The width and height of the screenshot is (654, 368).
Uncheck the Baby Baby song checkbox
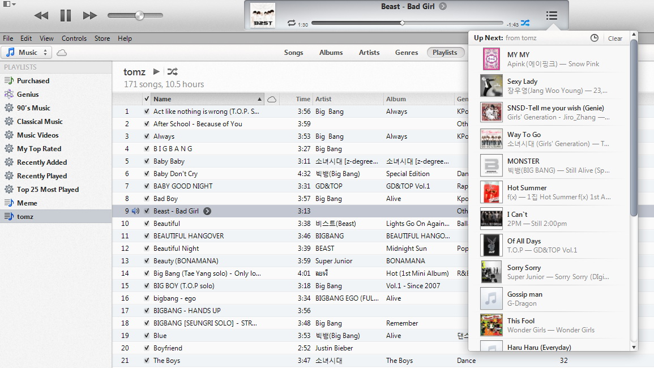(x=147, y=161)
